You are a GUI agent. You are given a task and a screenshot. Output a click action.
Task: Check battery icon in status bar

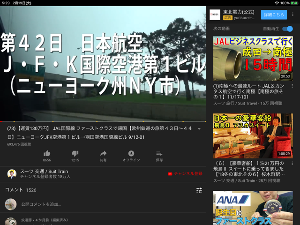pos(294,3)
